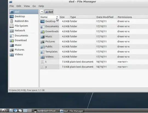148x113 pixels.
Task: Click the 18/10/11 date for file t
Action: [101, 62]
